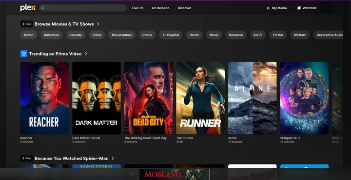Open The Walking Dead: Dead City poster

tap(148, 98)
